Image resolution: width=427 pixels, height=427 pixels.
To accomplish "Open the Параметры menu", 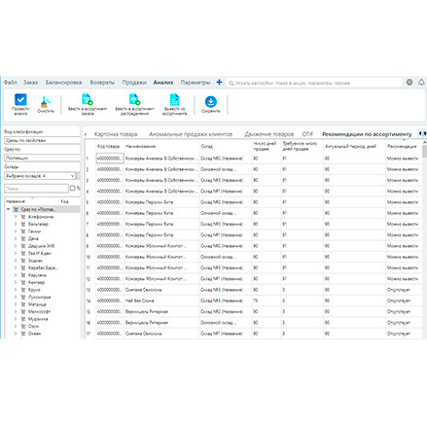I will (196, 83).
